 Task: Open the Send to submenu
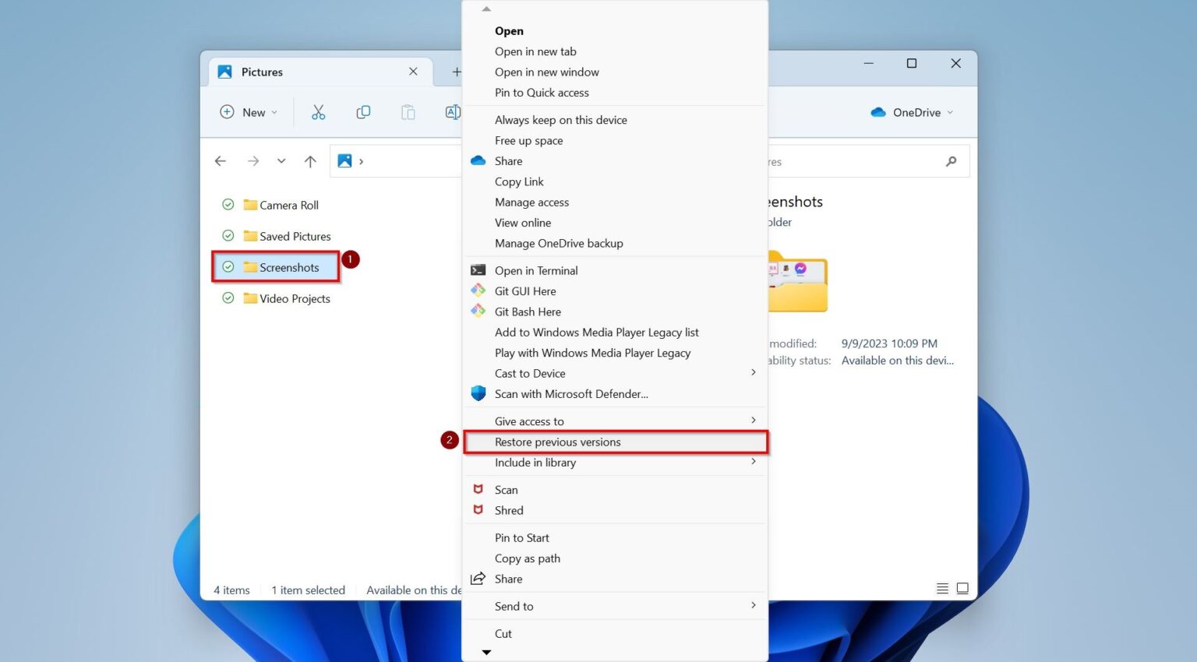point(753,606)
